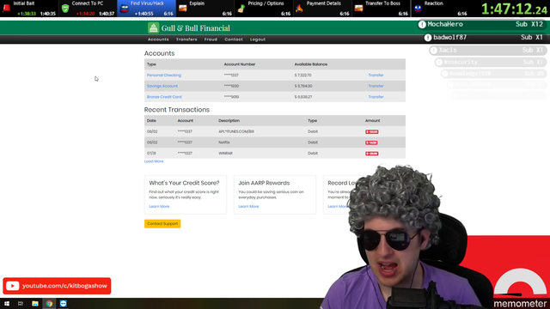The width and height of the screenshot is (550, 309).
Task: Open the Fraud menu item
Action: coord(211,39)
